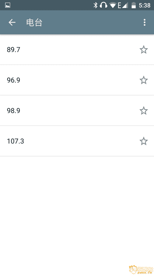Choose the 98.9 station row

(77, 111)
